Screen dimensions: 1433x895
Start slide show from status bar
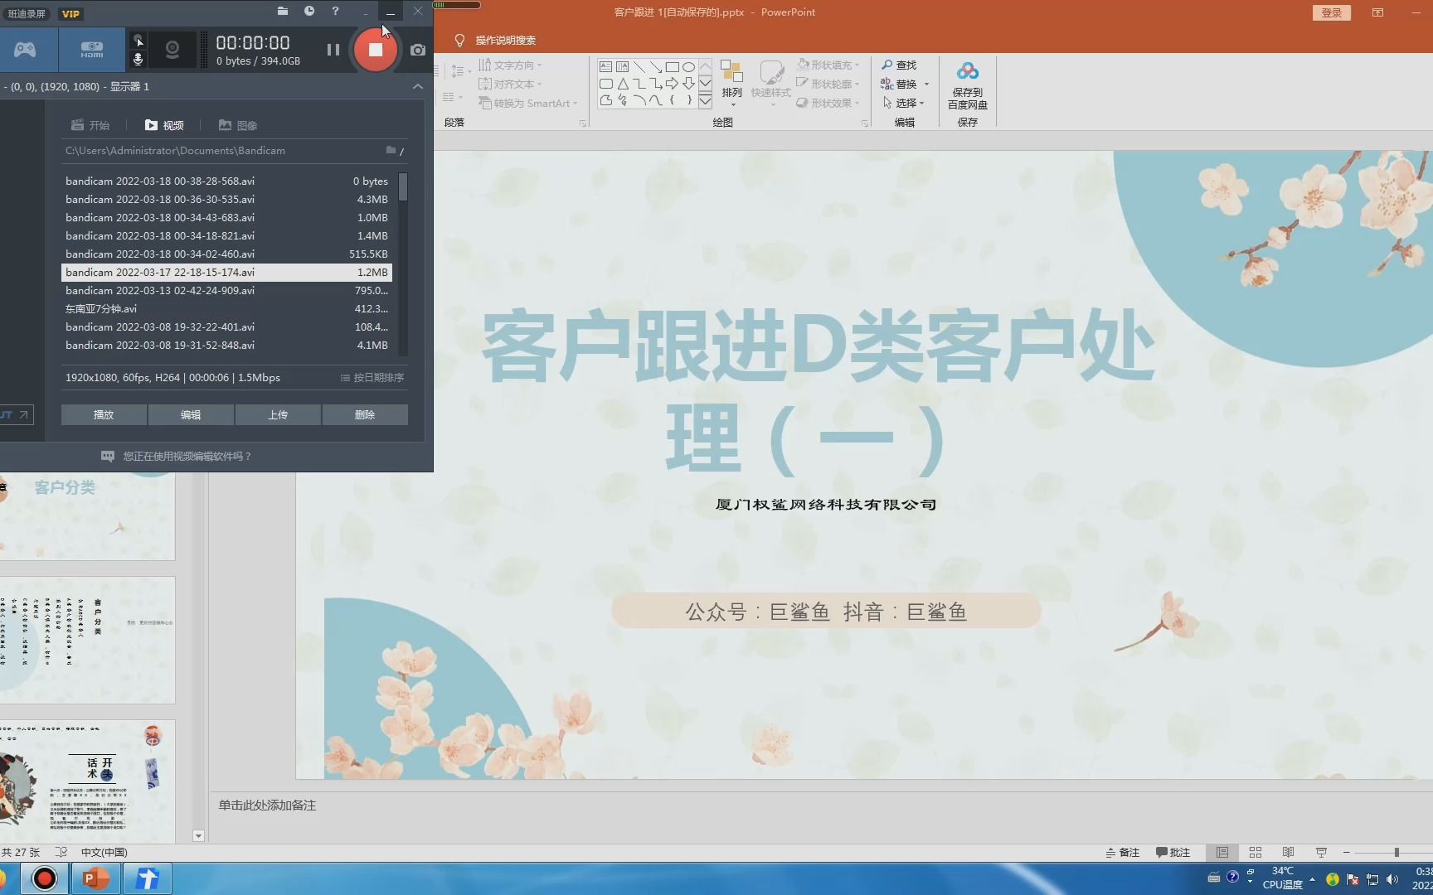(1321, 853)
